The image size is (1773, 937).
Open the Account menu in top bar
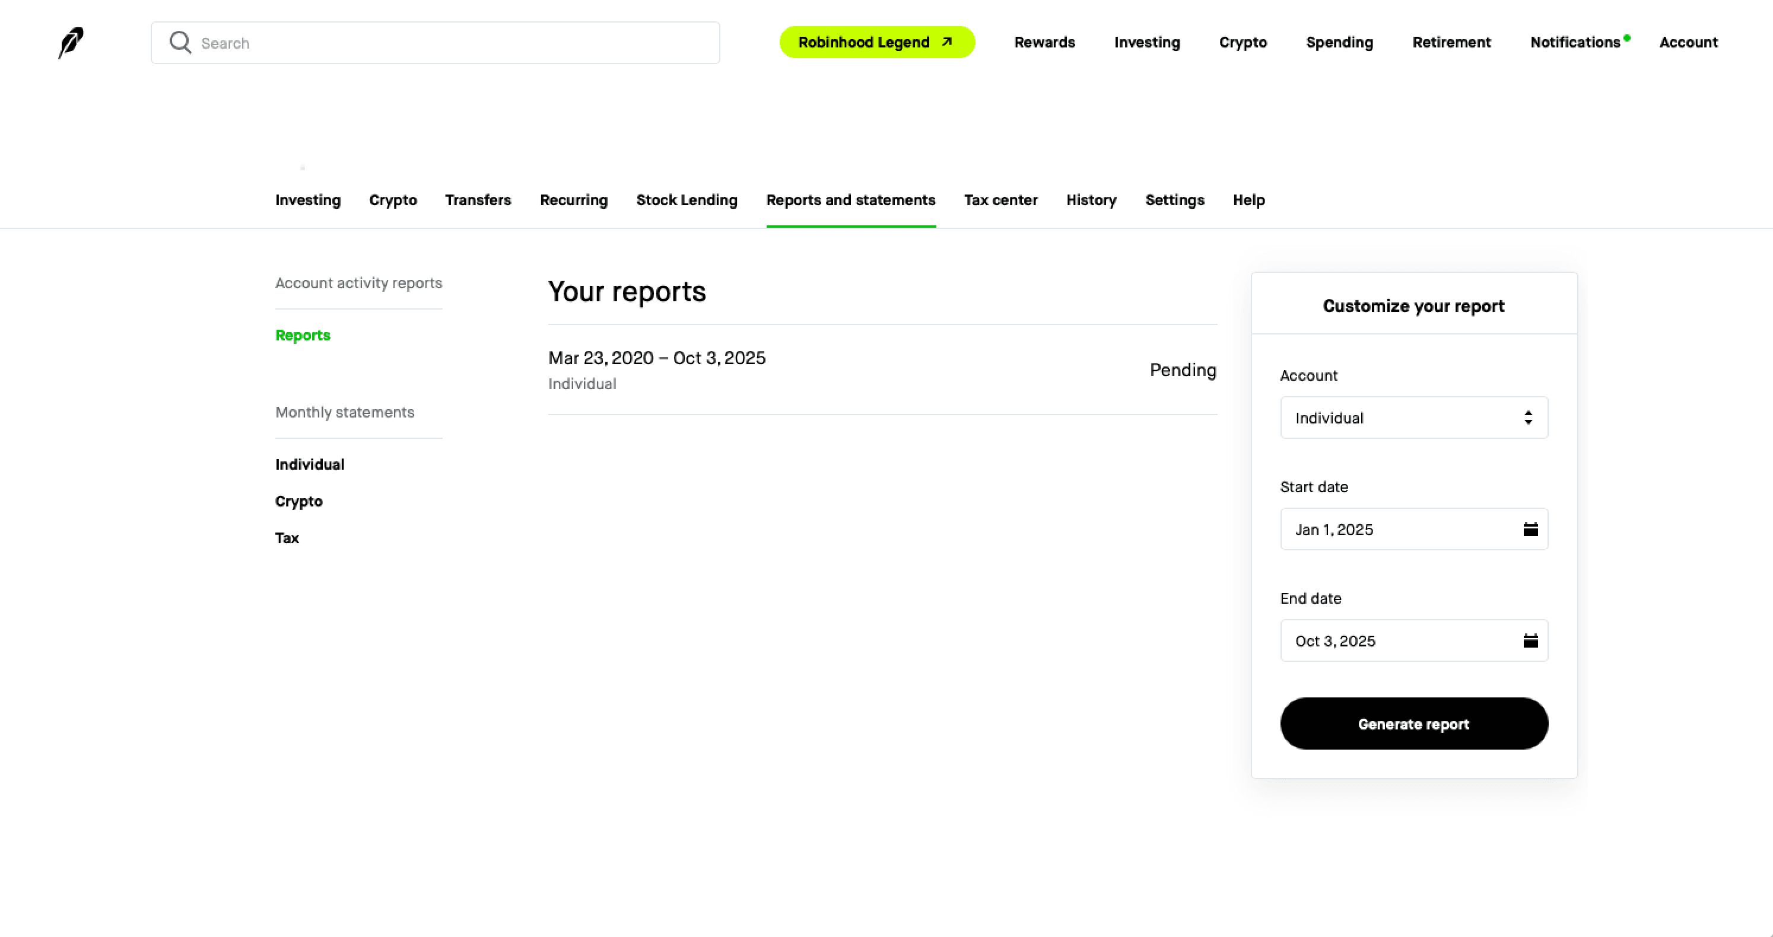point(1688,43)
